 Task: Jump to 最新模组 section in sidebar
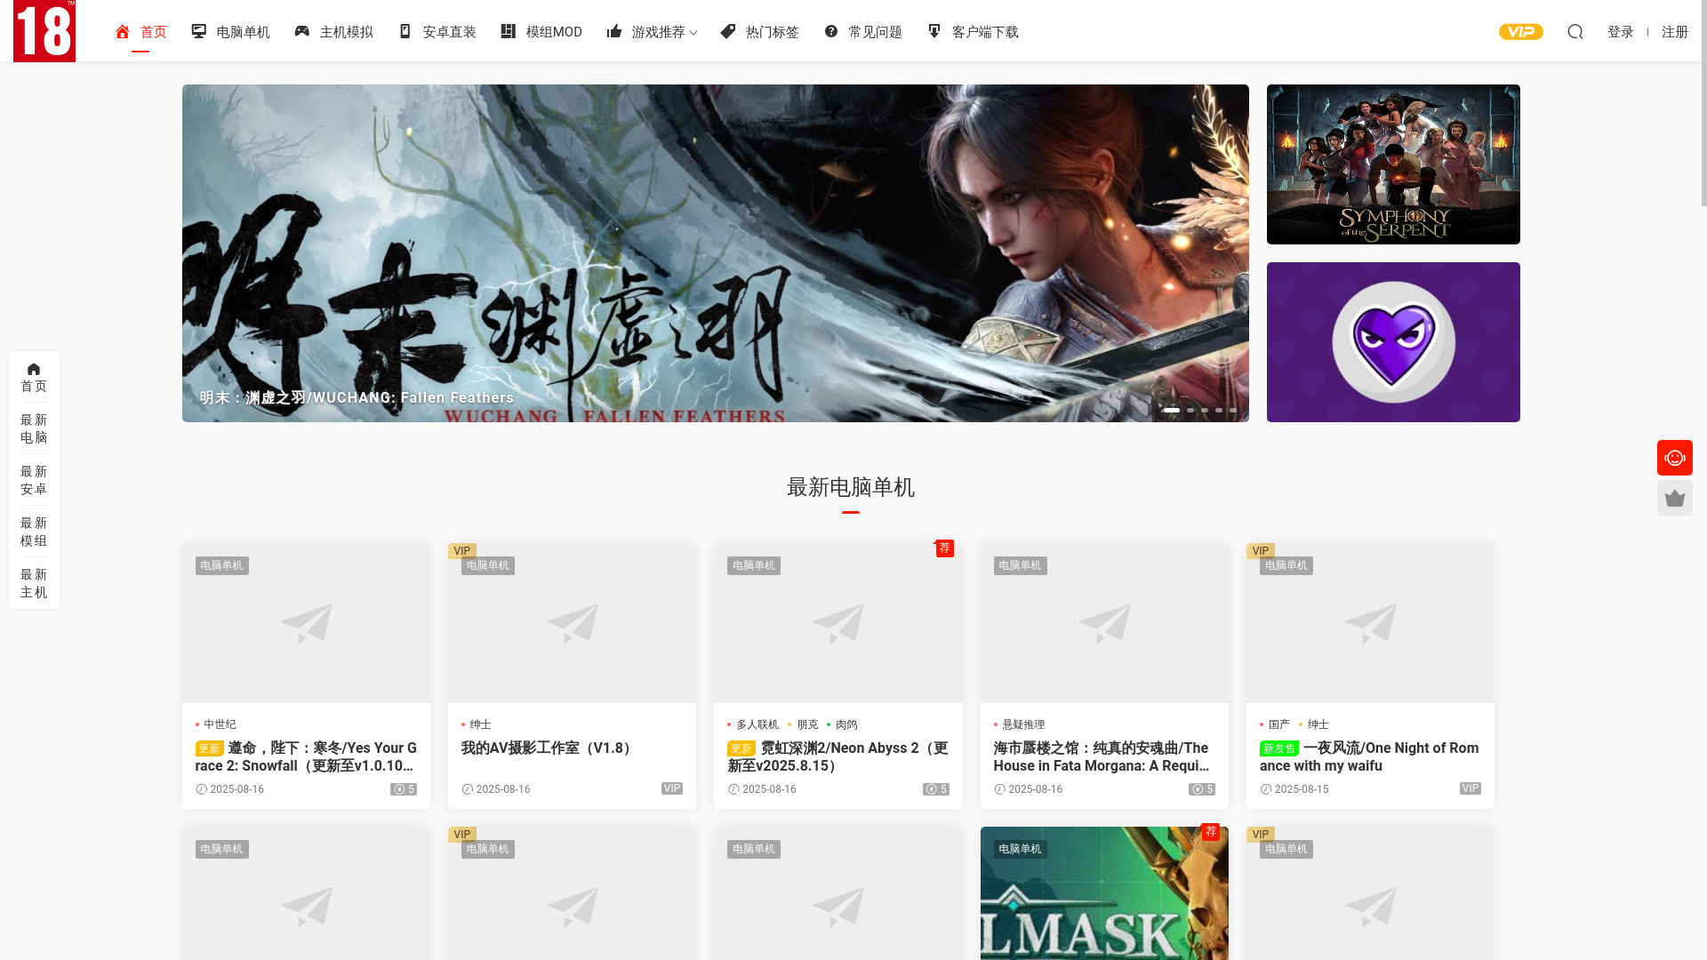pos(34,532)
